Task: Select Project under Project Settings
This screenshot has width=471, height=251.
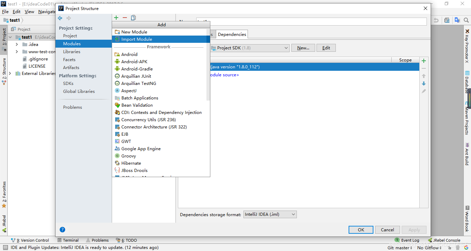Action: click(x=70, y=36)
